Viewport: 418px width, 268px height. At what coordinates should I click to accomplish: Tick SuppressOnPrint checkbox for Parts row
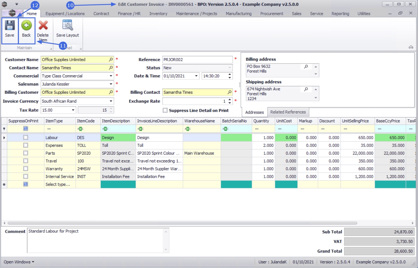click(26, 153)
